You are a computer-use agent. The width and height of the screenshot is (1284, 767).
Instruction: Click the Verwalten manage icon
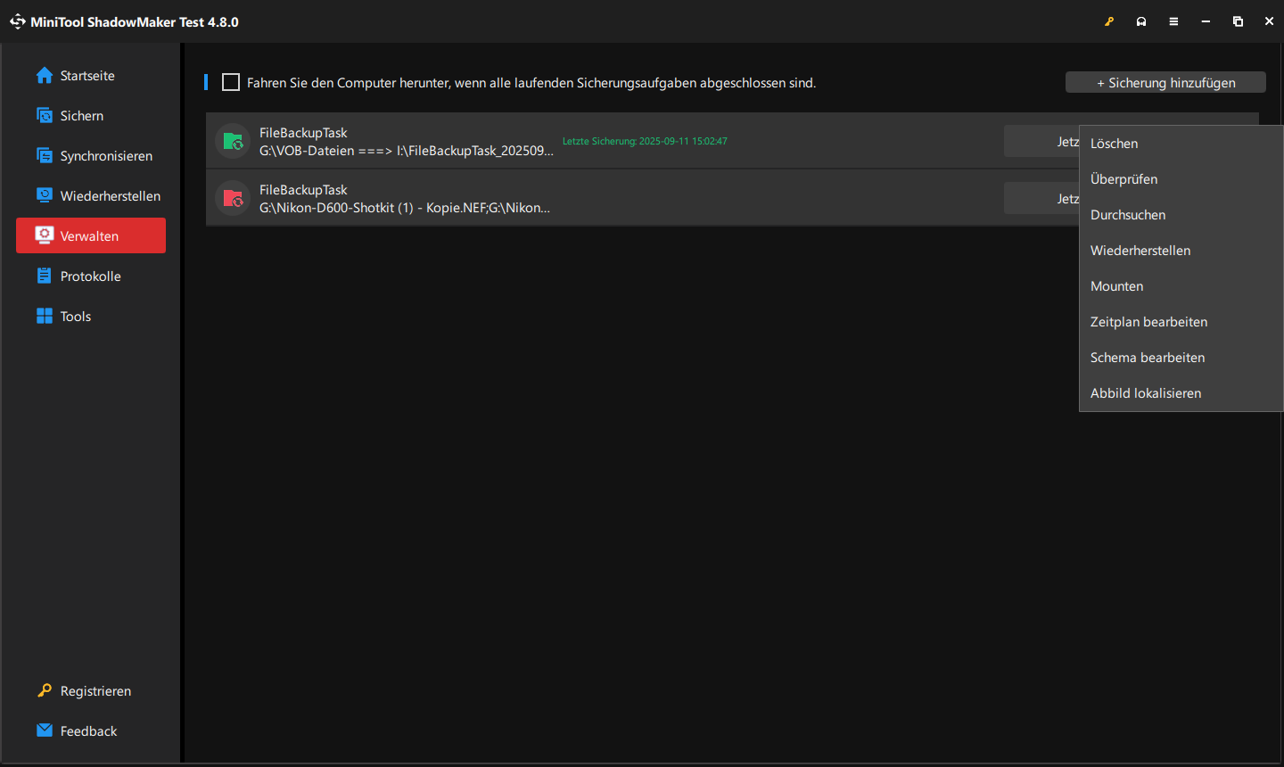point(45,235)
